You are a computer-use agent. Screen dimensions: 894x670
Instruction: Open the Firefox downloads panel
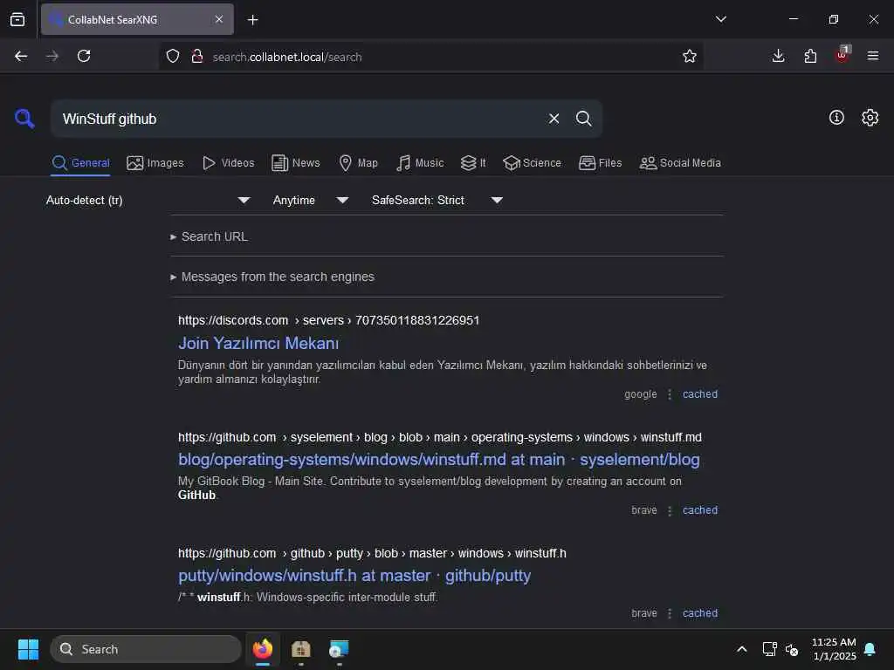(778, 56)
